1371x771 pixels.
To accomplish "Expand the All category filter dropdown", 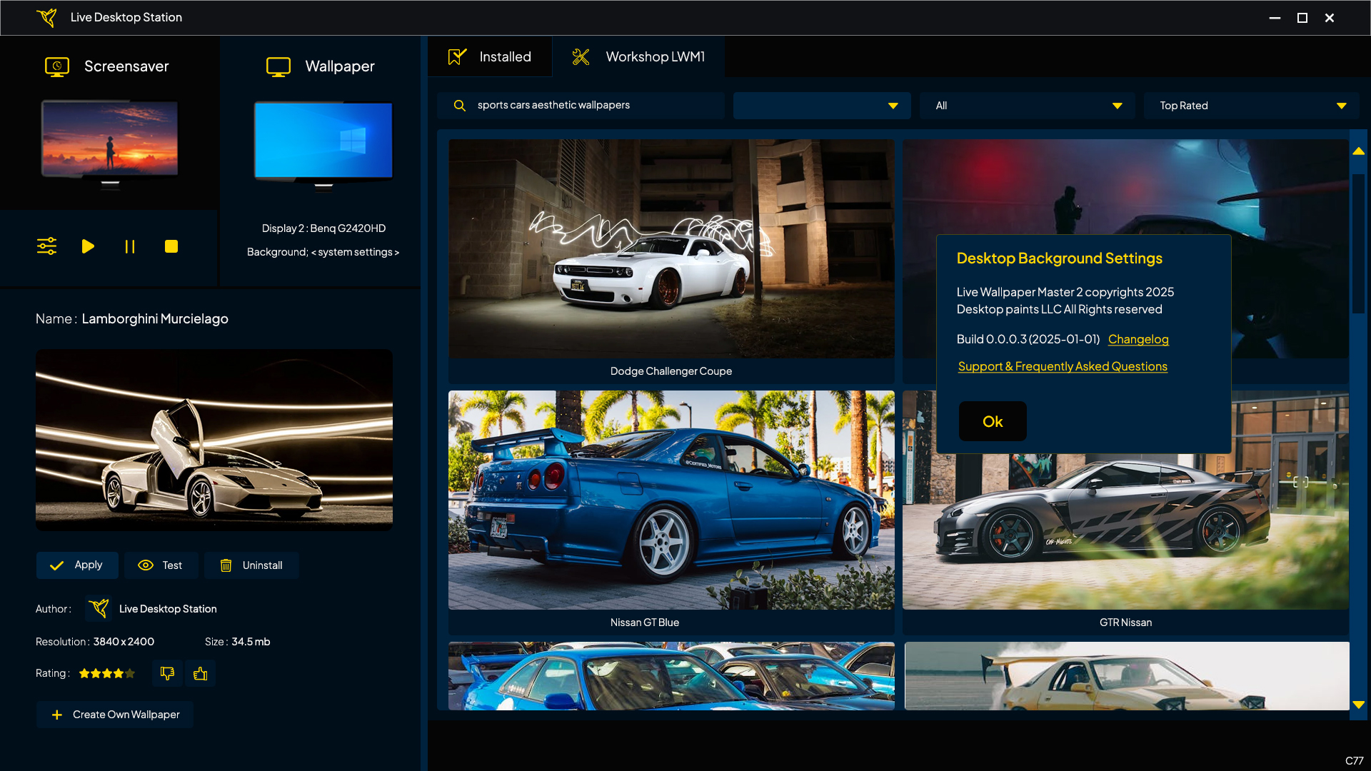I will tap(1027, 105).
